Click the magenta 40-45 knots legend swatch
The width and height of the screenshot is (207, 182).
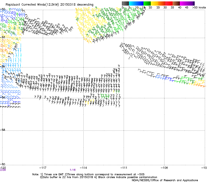(x=184, y=3)
